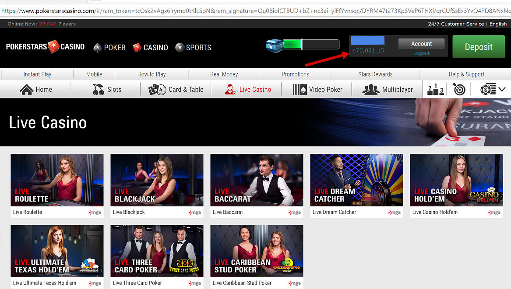This screenshot has width=511, height=289.
Task: Open the Promotions tab
Action: 295,74
